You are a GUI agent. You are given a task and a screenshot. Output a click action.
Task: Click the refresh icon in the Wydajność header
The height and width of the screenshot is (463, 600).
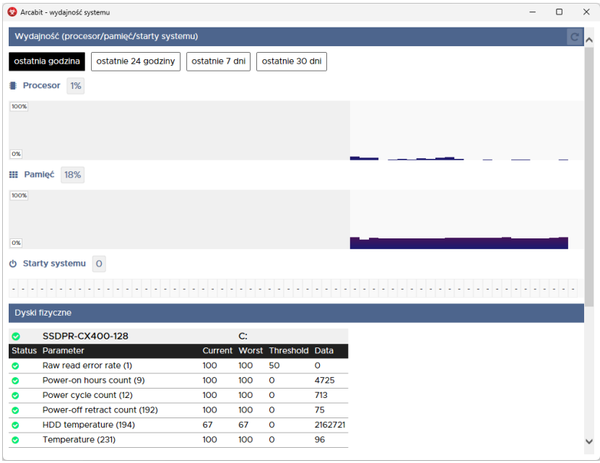click(574, 37)
